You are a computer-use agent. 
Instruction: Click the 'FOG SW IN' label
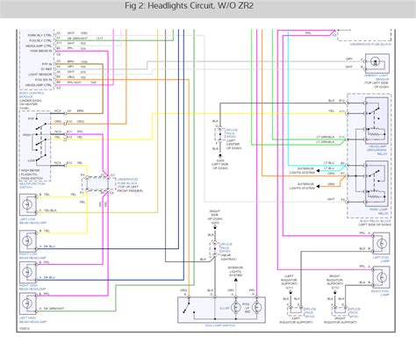click(x=43, y=80)
